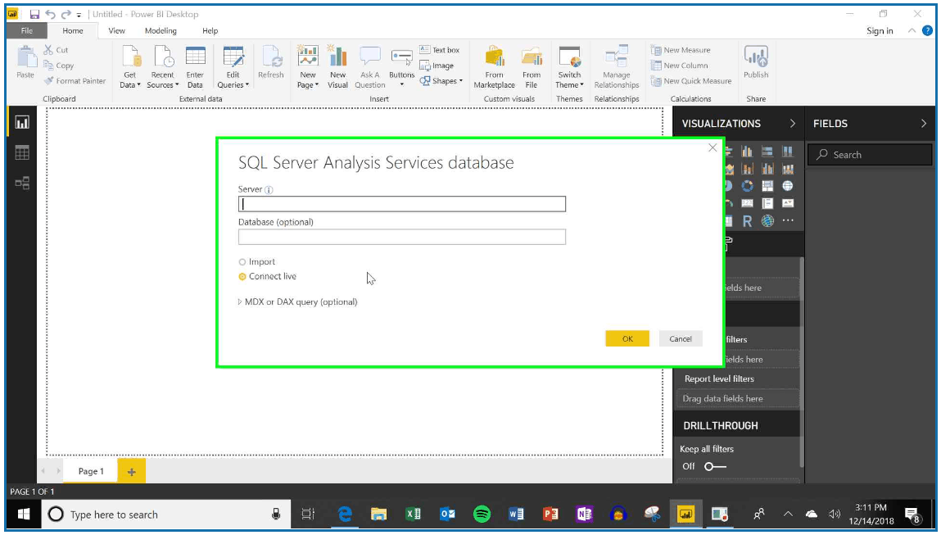Click the Windows Start button
941x535 pixels.
[24, 515]
